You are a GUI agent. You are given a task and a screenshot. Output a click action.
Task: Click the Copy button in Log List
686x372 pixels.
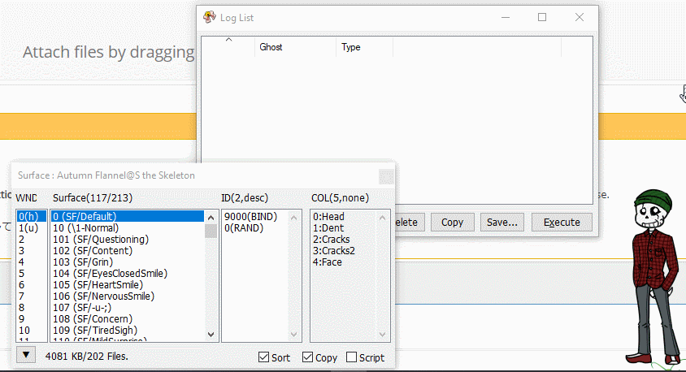pyautogui.click(x=452, y=222)
